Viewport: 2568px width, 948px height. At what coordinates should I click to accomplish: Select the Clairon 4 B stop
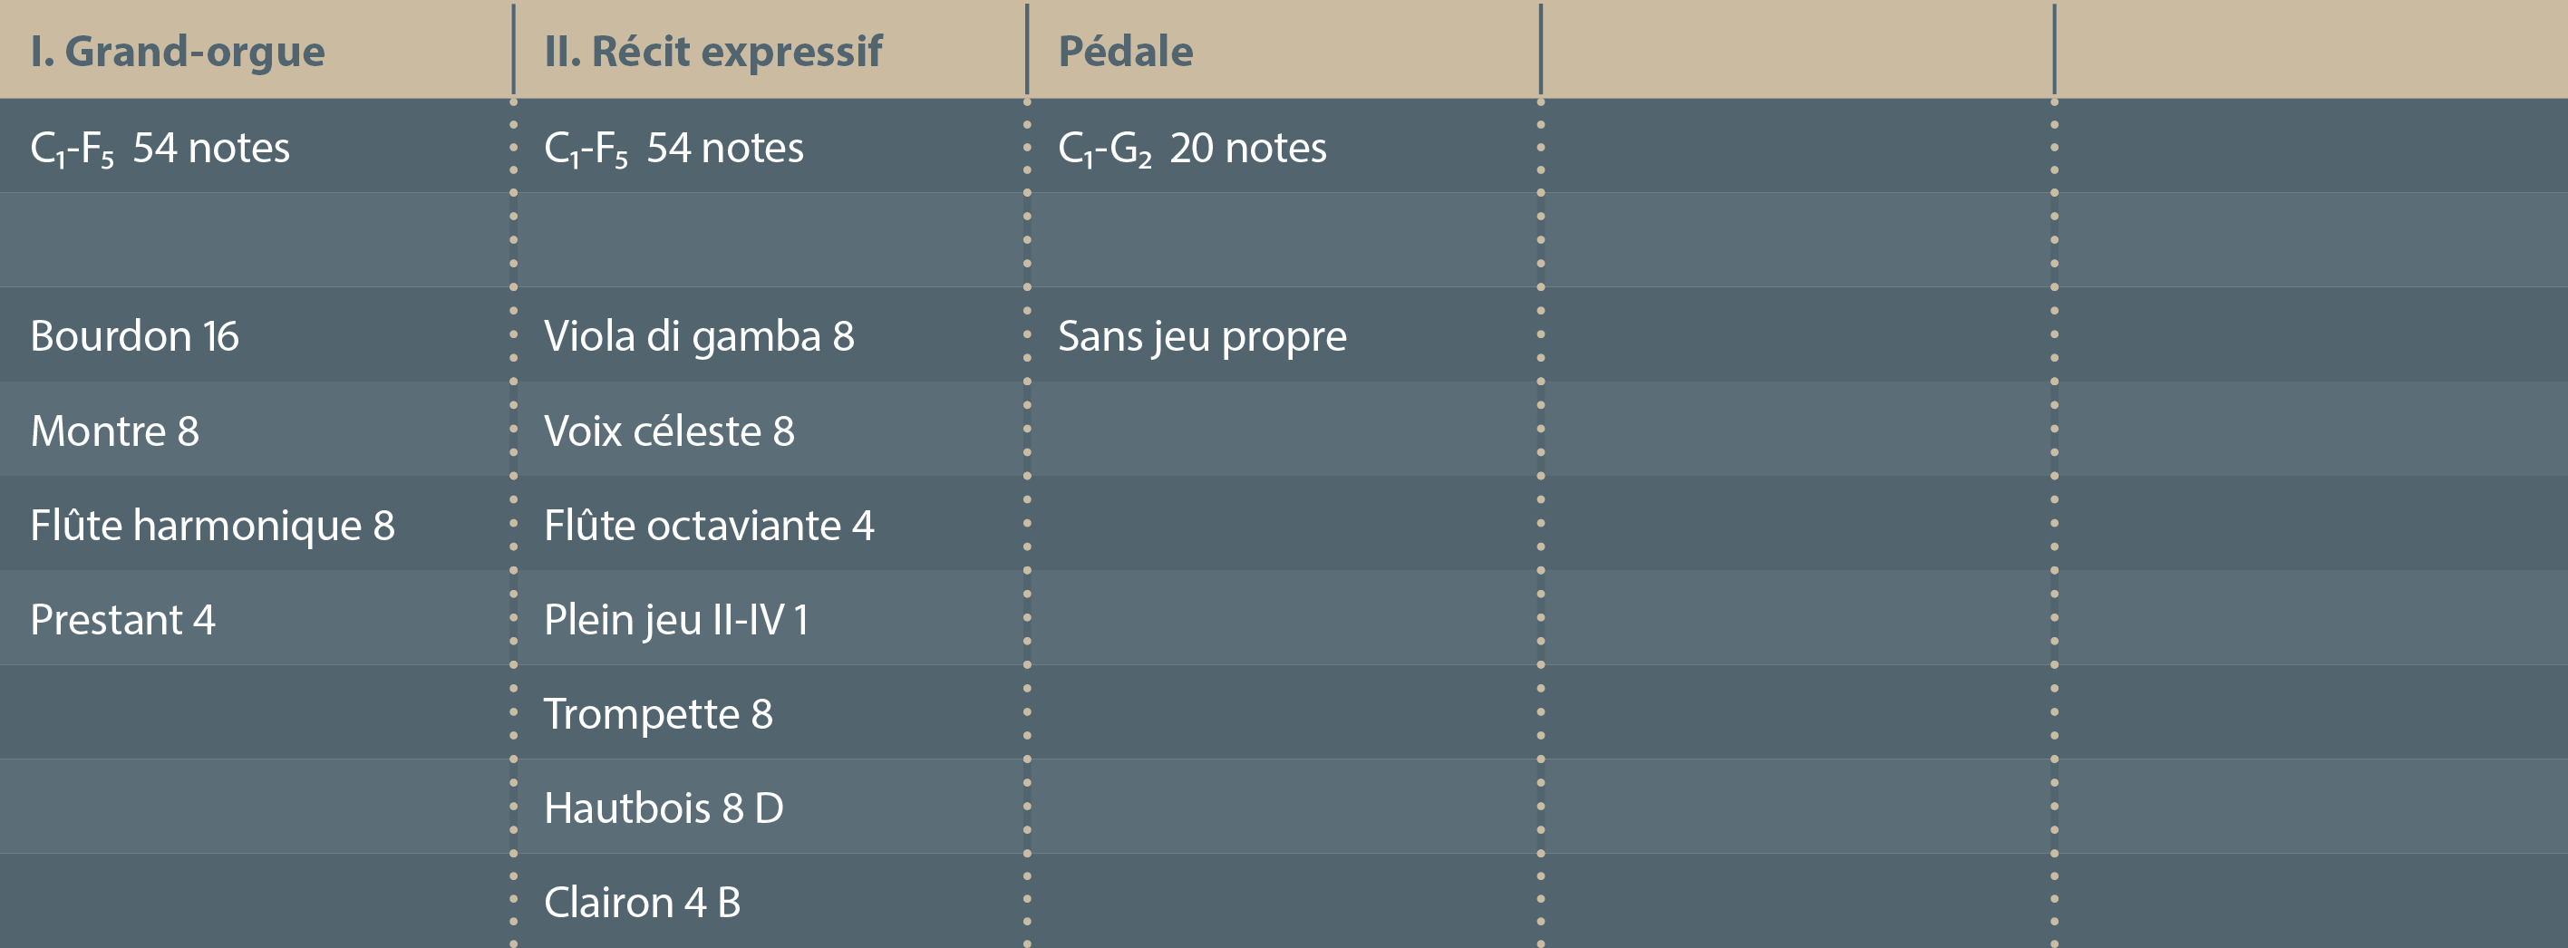(642, 902)
